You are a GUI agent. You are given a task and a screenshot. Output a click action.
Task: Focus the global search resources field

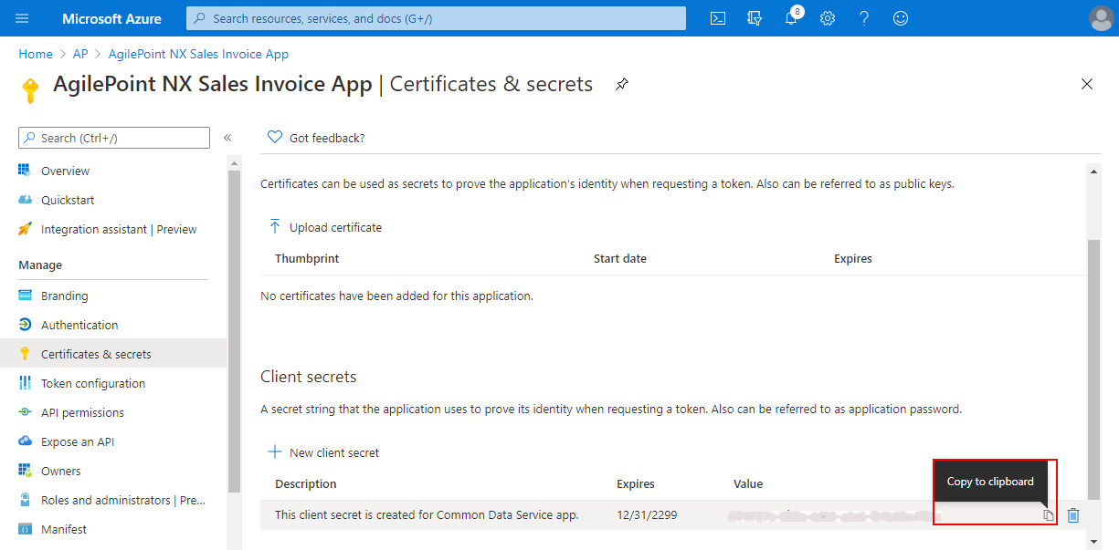(x=436, y=18)
